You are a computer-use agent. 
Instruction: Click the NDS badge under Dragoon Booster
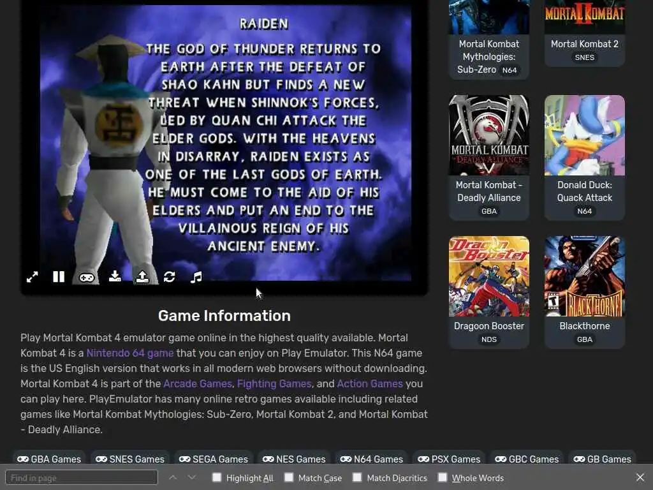[x=489, y=339]
